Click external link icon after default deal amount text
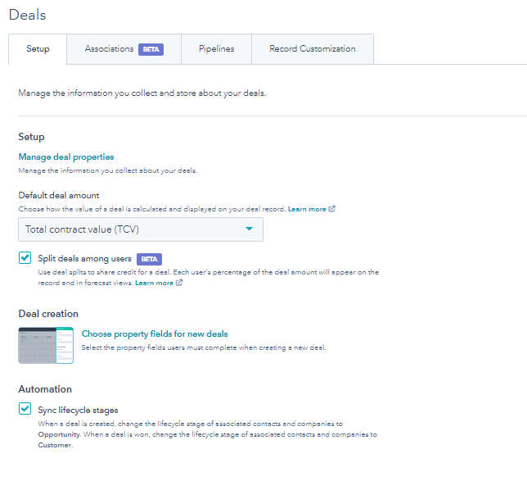This screenshot has width=527, height=481. (332, 210)
